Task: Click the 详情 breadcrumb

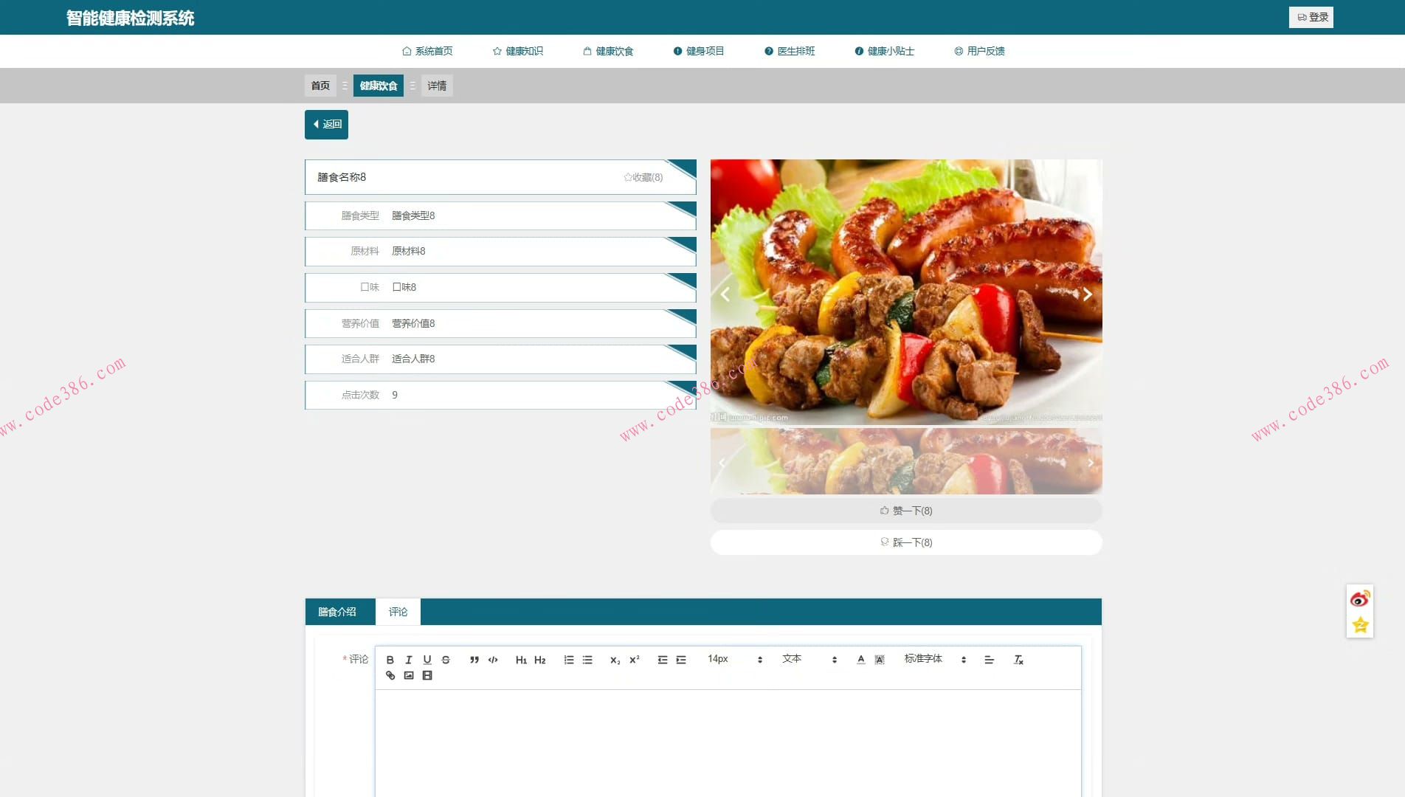Action: click(437, 86)
